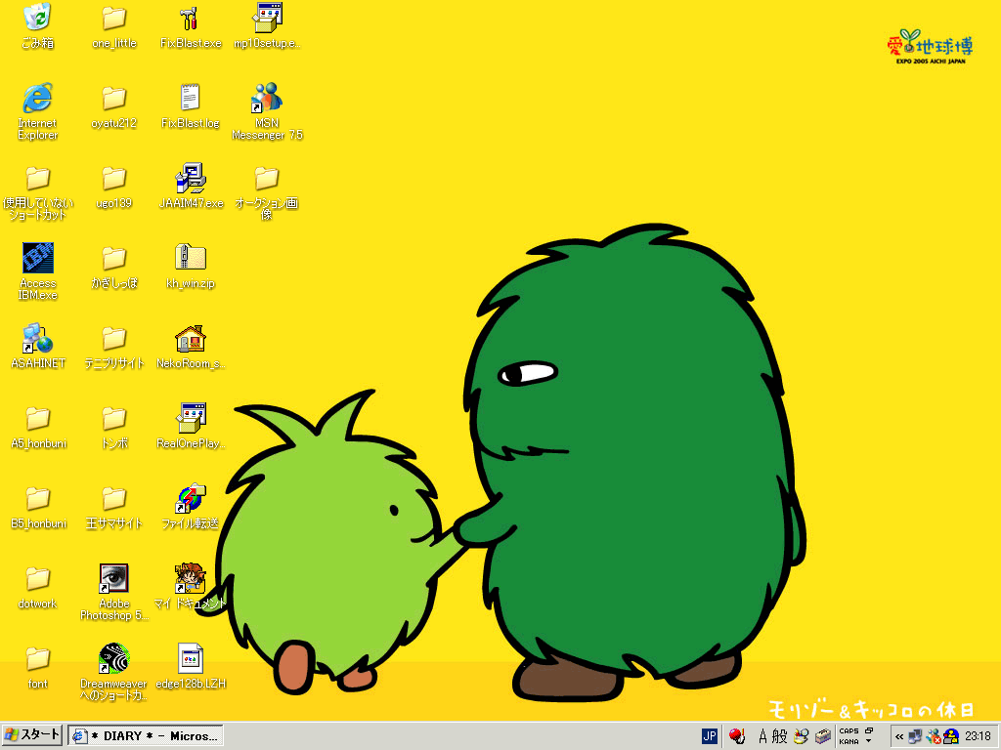Select the 使用していないショートカット folder

click(38, 192)
